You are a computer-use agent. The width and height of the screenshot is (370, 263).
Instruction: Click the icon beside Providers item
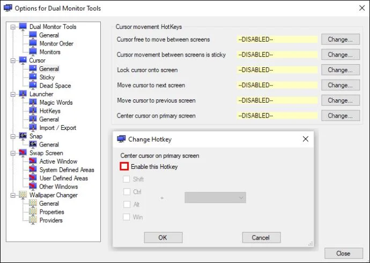click(33, 220)
